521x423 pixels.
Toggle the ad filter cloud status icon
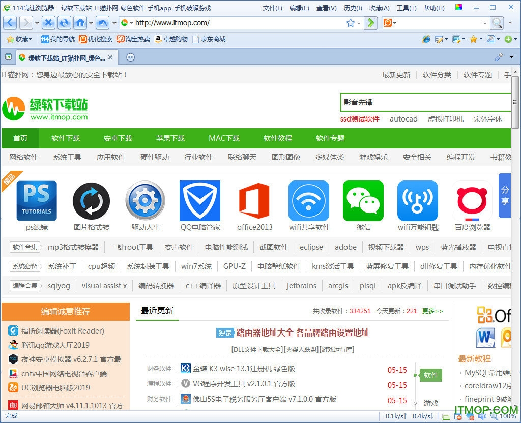470,416
